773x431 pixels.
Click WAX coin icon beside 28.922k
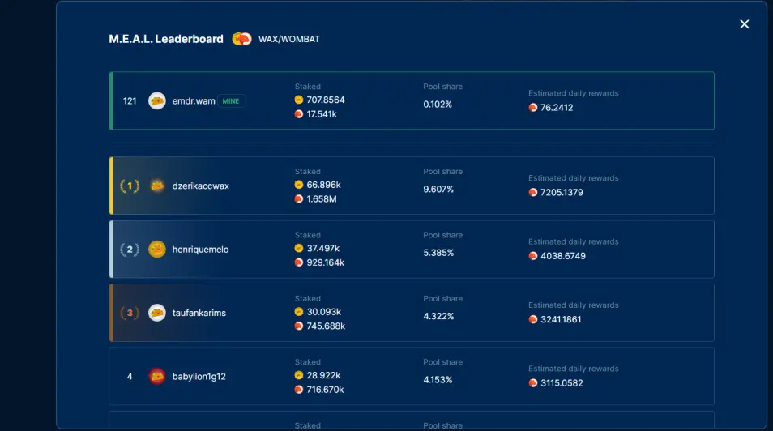(x=299, y=375)
